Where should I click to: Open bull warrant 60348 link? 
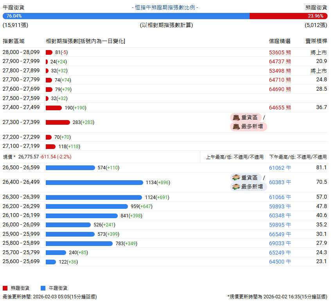coord(280,215)
